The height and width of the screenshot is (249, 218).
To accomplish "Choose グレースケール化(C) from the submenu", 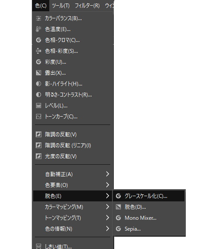I will (149, 196).
